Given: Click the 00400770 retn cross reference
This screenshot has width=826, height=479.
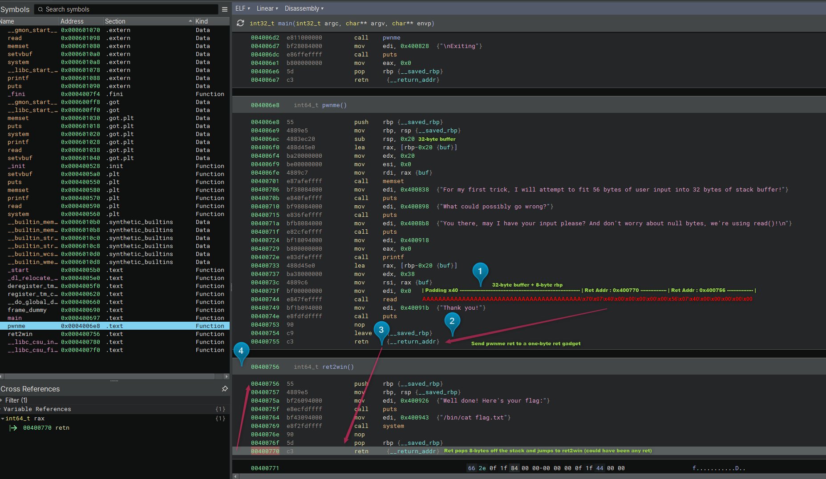Looking at the screenshot, I should click(x=46, y=428).
